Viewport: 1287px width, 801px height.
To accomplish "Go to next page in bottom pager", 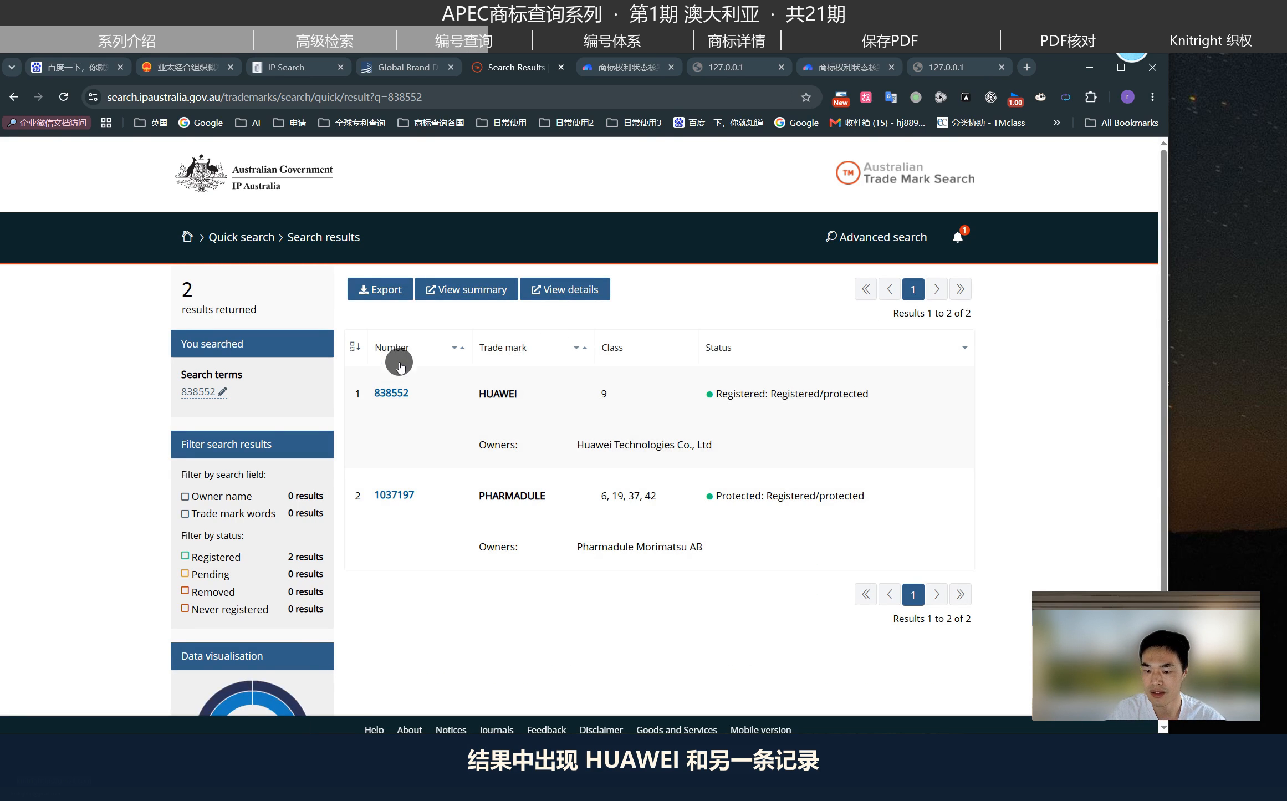I will click(x=936, y=594).
